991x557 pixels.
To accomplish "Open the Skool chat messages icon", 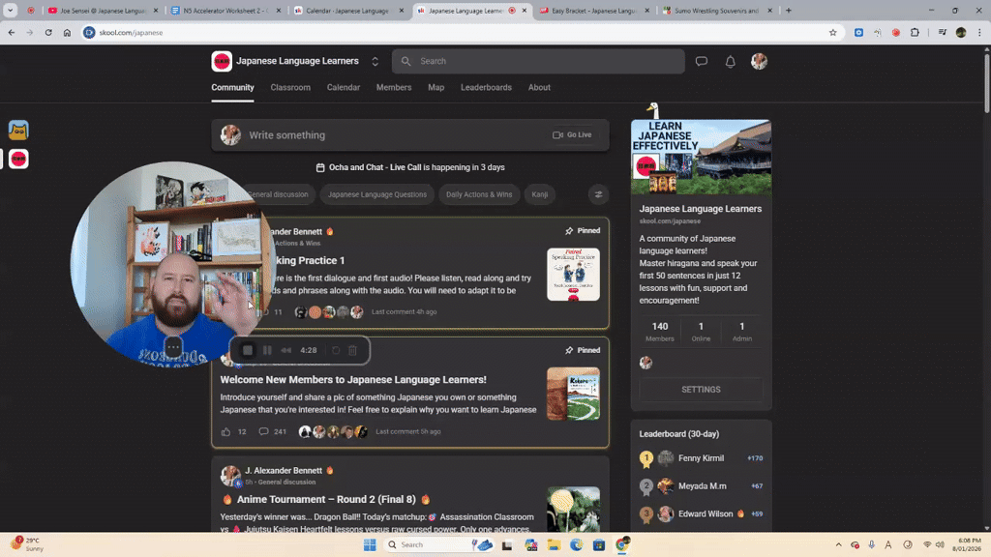I will pyautogui.click(x=701, y=61).
